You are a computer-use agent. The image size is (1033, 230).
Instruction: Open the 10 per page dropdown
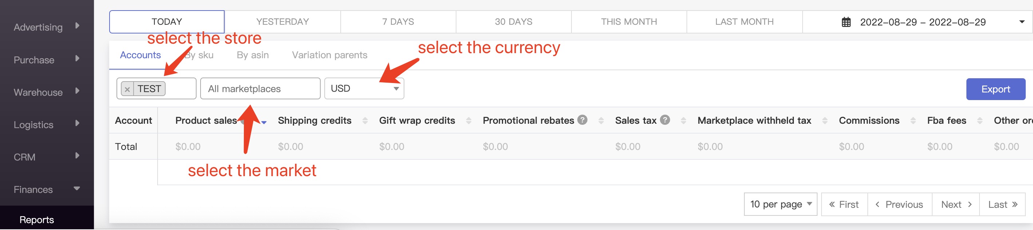tap(780, 205)
